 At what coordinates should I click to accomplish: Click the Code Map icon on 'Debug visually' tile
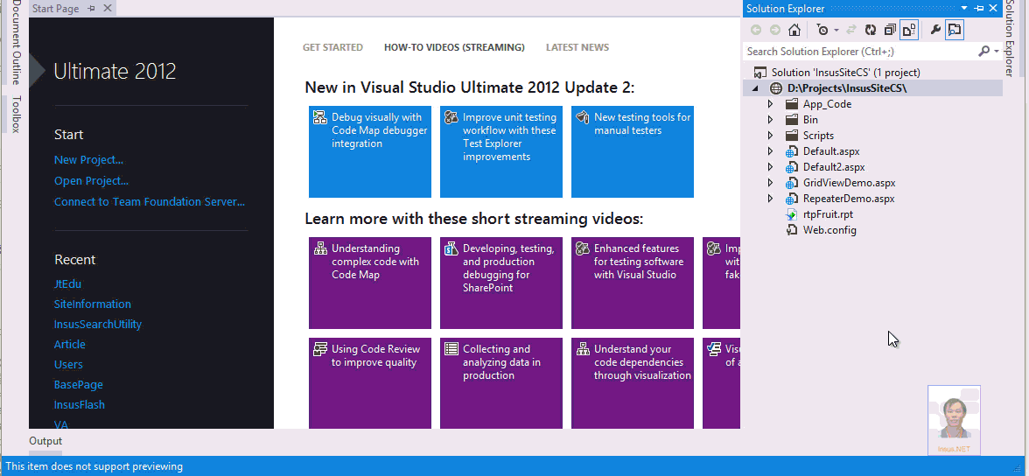(x=320, y=117)
